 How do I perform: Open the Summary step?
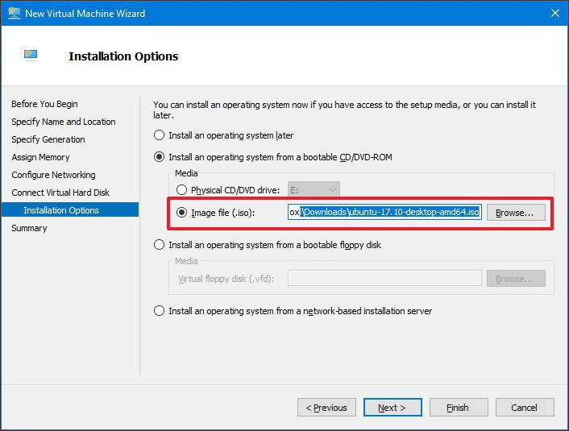tap(29, 228)
